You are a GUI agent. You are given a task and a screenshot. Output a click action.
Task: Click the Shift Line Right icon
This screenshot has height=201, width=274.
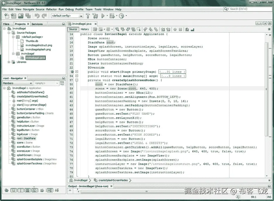point(168,29)
